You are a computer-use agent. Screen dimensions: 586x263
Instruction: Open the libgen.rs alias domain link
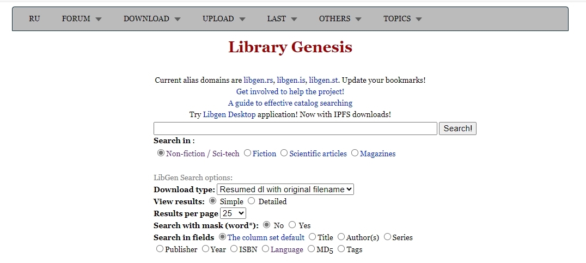pyautogui.click(x=258, y=80)
